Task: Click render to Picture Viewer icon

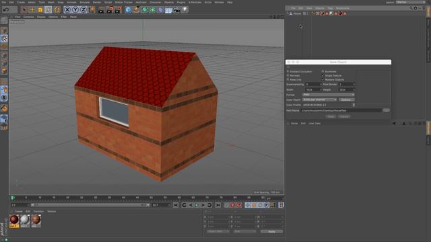Action: [x=109, y=10]
